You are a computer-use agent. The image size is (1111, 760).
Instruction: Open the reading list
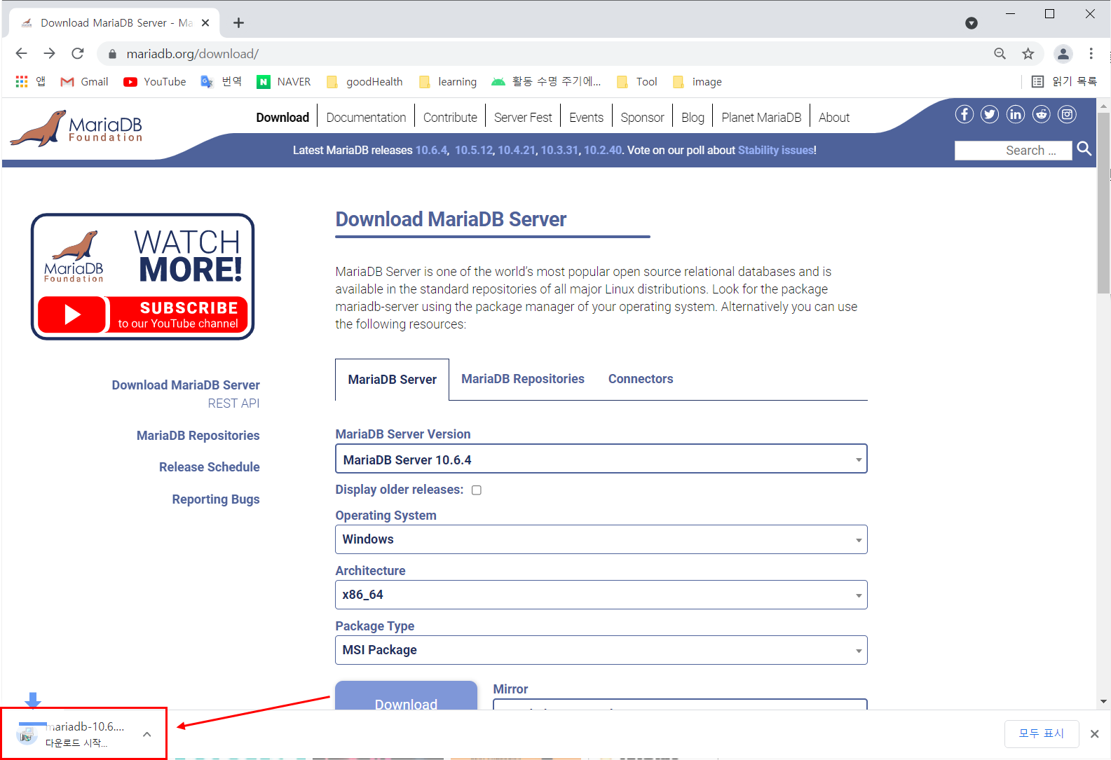coord(1064,82)
